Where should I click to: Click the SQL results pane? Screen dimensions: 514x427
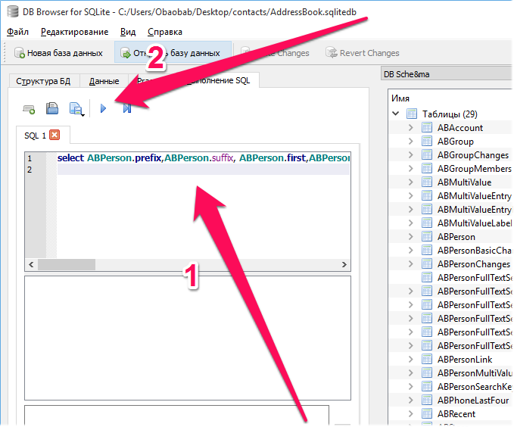(x=188, y=338)
